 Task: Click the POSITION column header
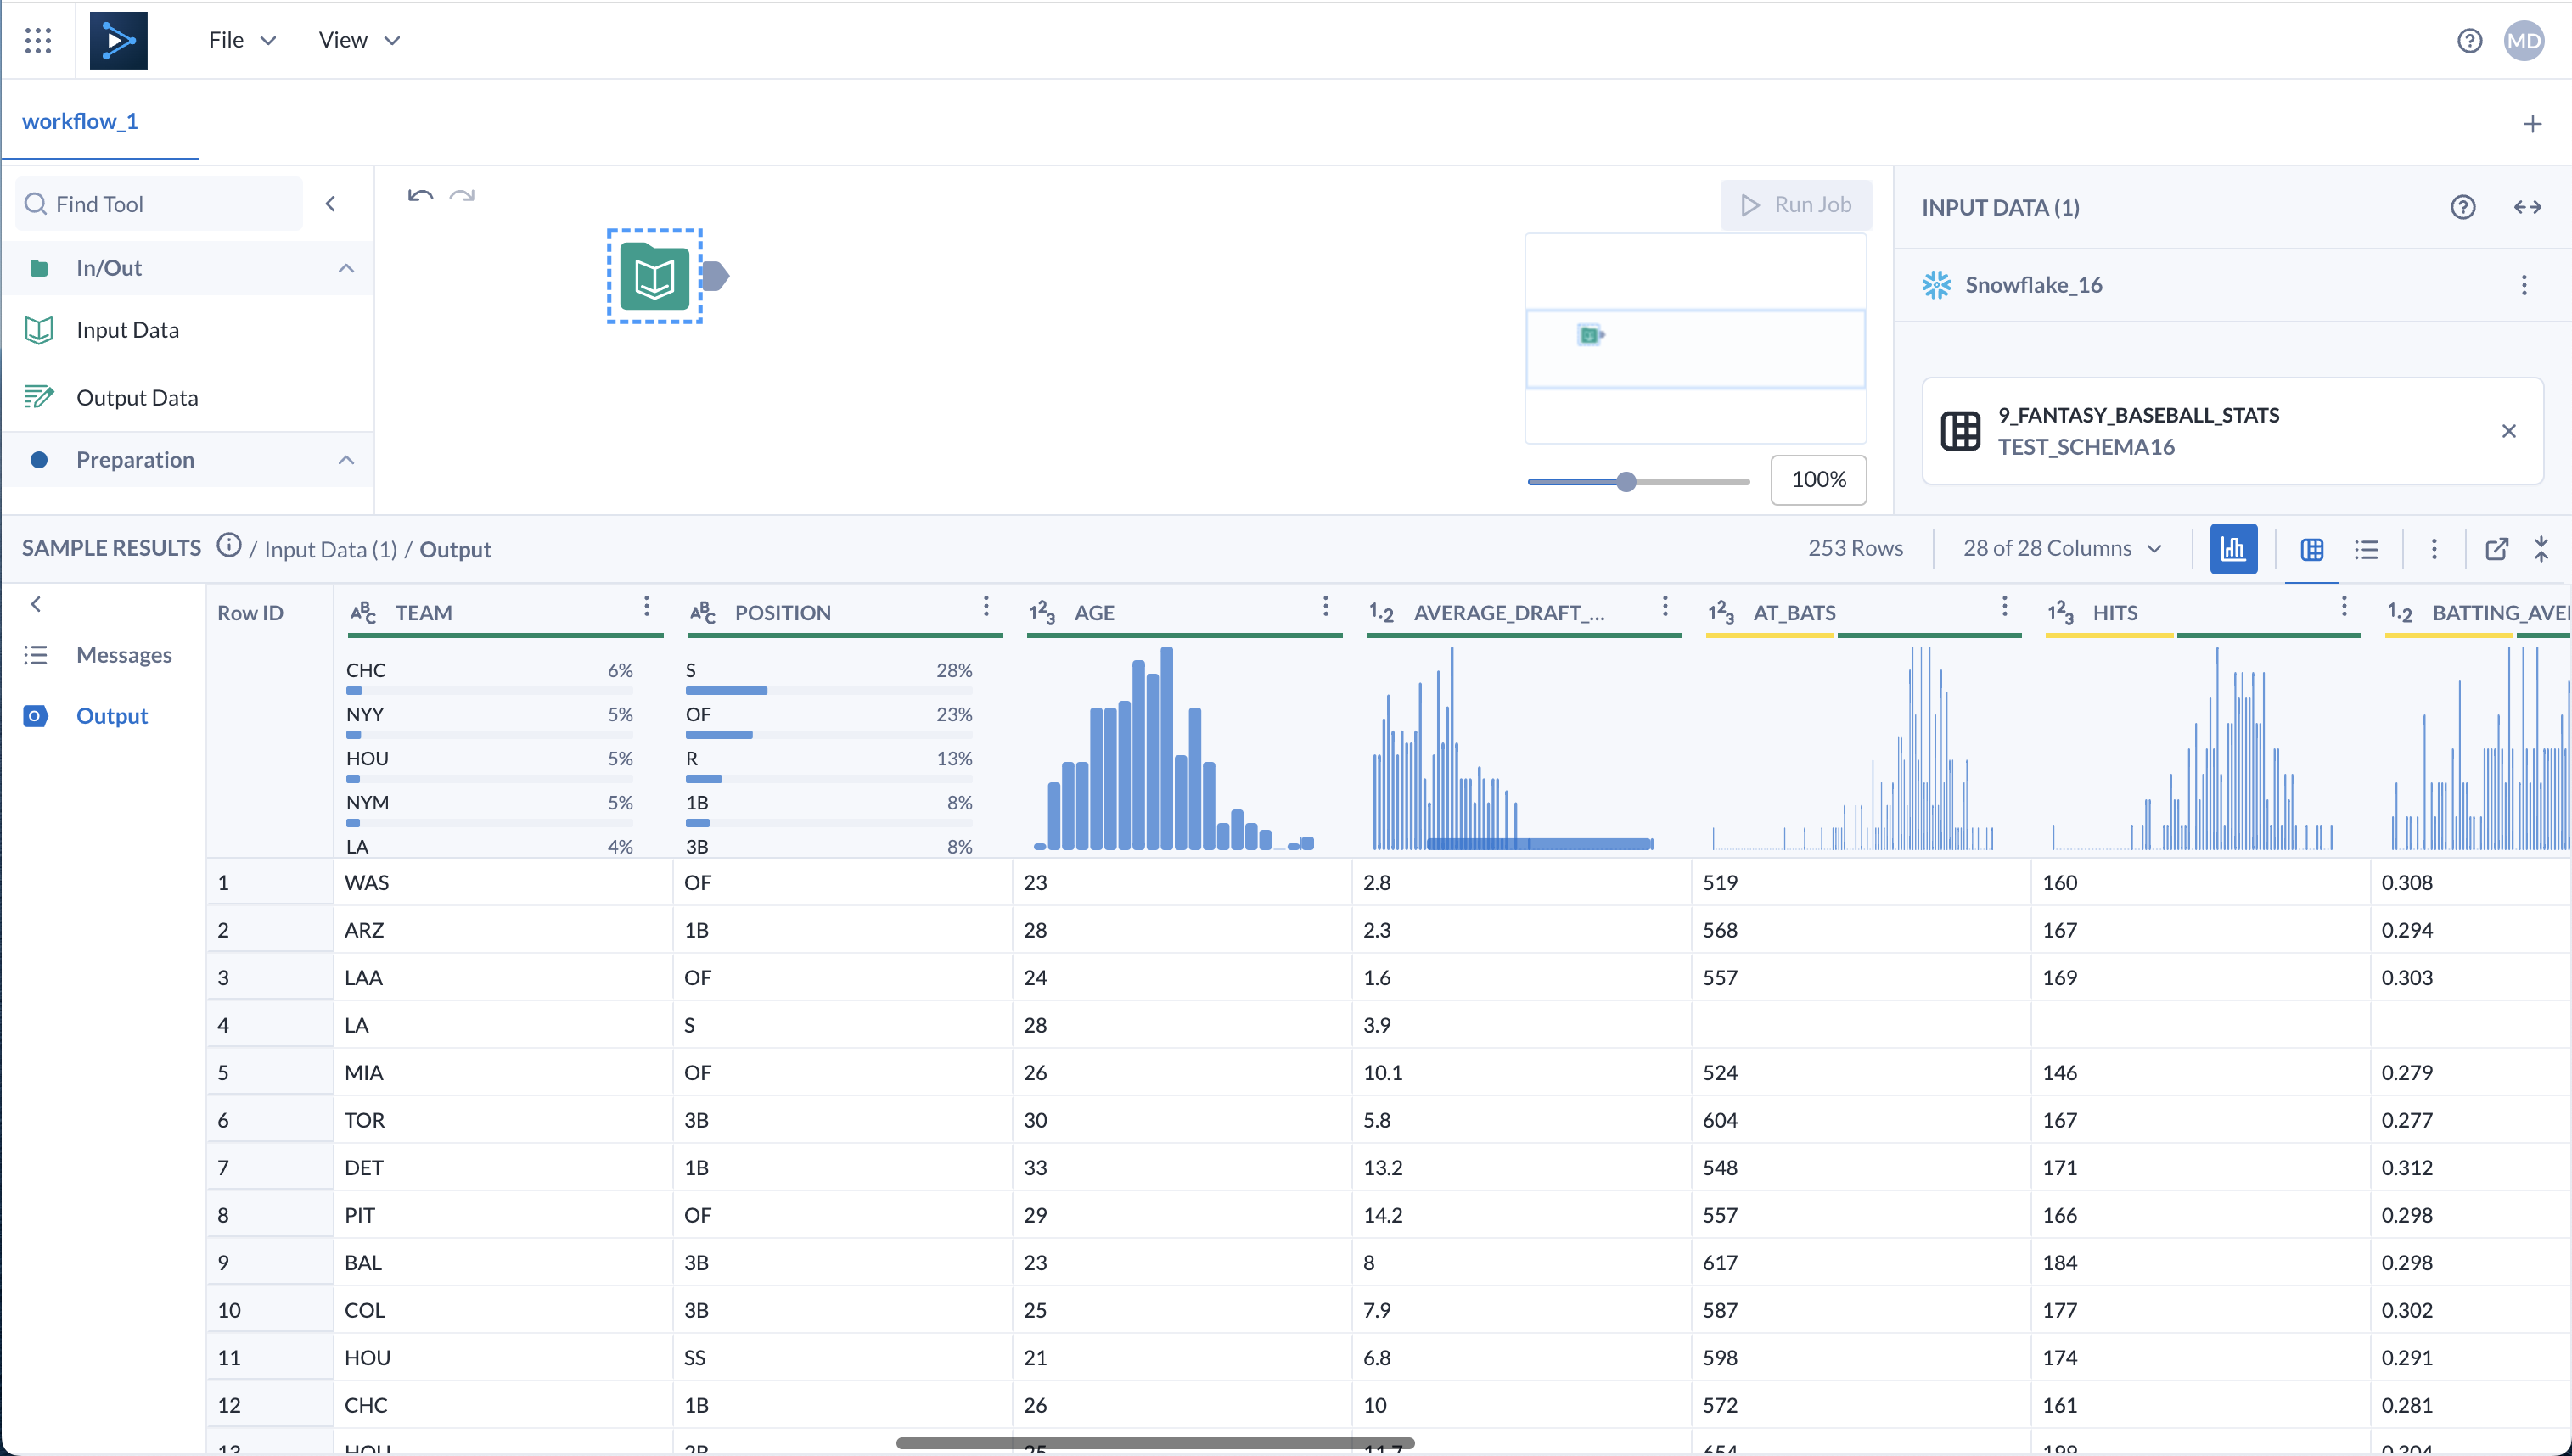tap(783, 612)
